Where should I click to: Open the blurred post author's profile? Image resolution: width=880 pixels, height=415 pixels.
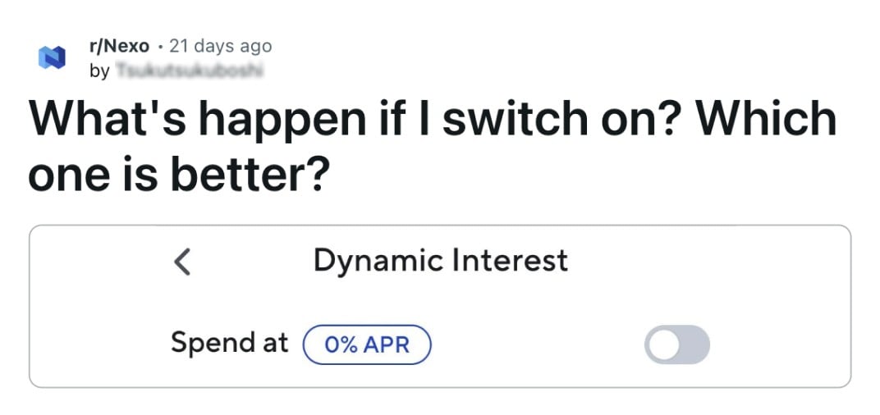[x=188, y=71]
